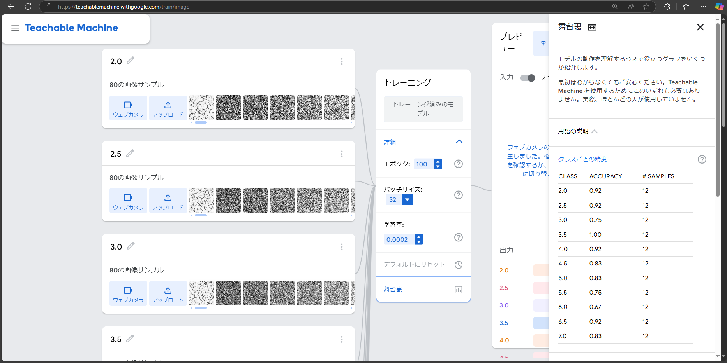Click the 6.0 row accuracy value 0.67
This screenshot has width=727, height=363.
coord(595,307)
